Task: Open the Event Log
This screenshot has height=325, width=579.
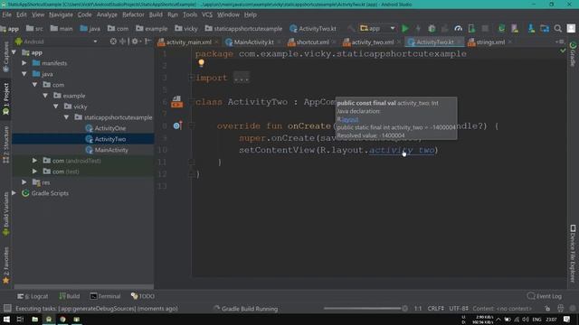Action: point(545,296)
